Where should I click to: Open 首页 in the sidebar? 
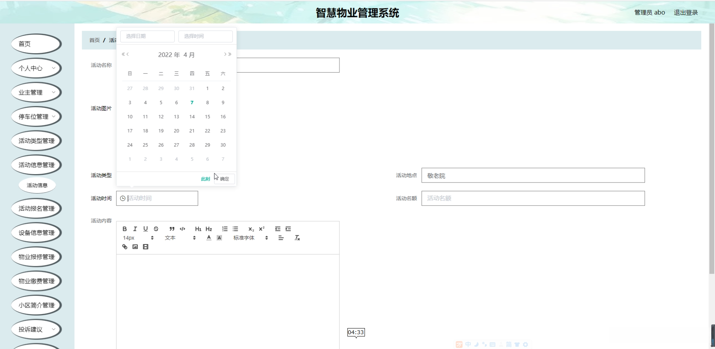(x=37, y=44)
